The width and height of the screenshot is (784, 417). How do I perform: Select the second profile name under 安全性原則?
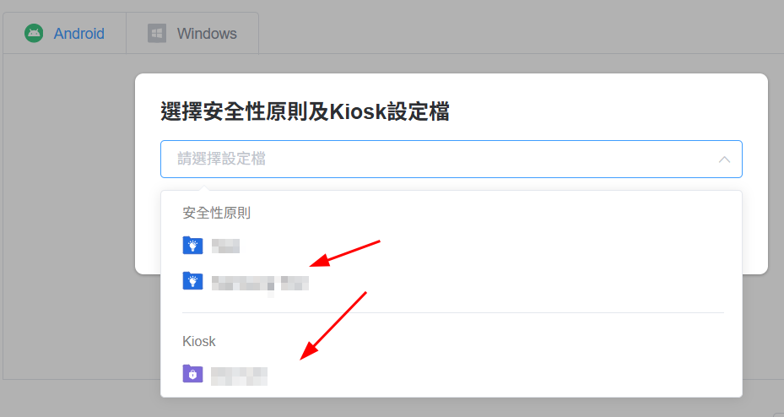click(x=260, y=283)
